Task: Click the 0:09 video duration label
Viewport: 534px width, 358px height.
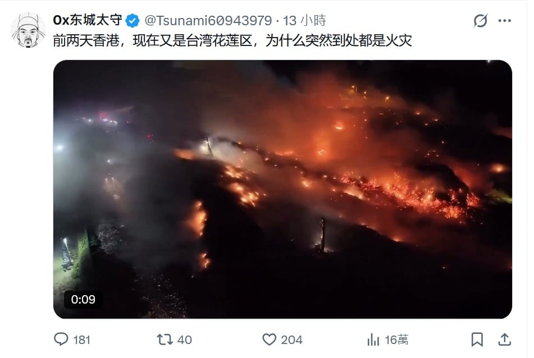Action: point(83,300)
